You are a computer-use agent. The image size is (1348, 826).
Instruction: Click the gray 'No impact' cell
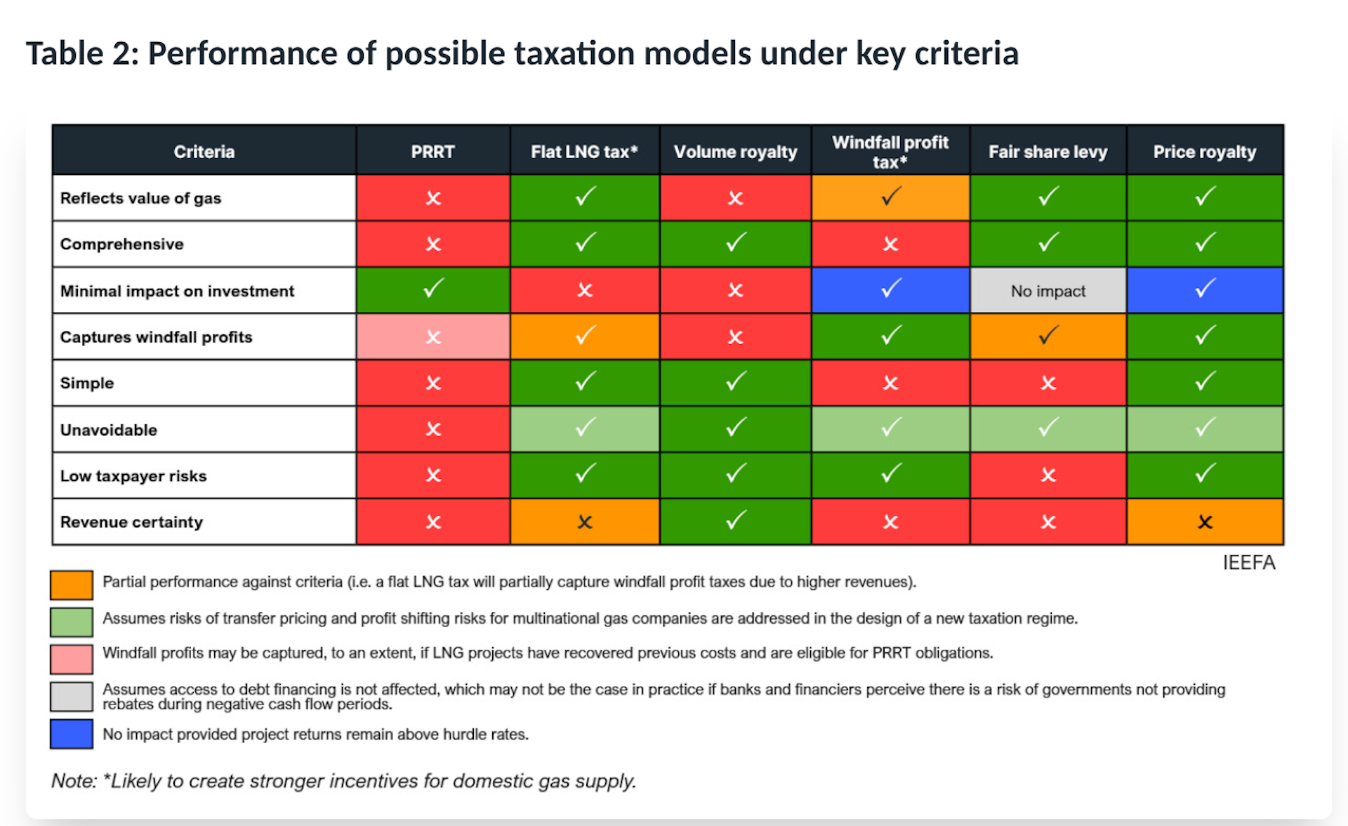(x=1048, y=291)
